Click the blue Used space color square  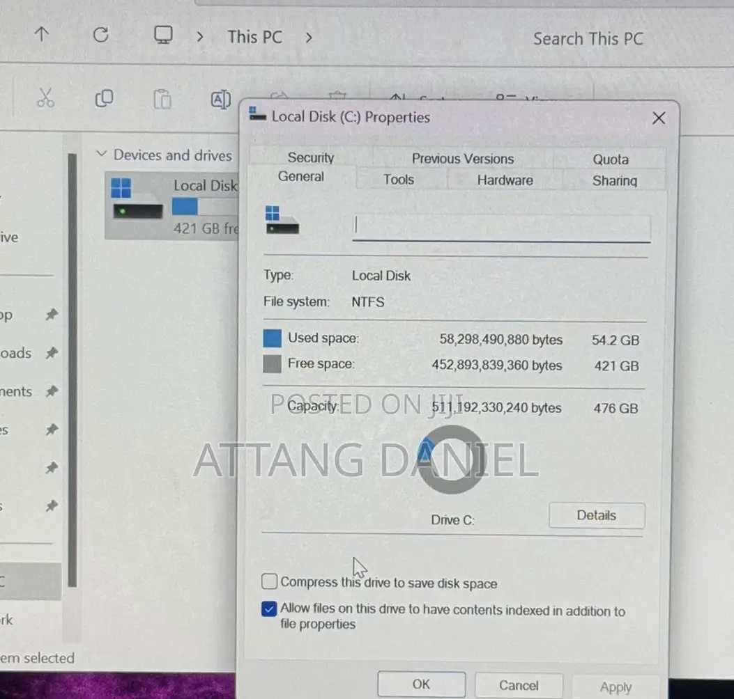pyautogui.click(x=272, y=338)
